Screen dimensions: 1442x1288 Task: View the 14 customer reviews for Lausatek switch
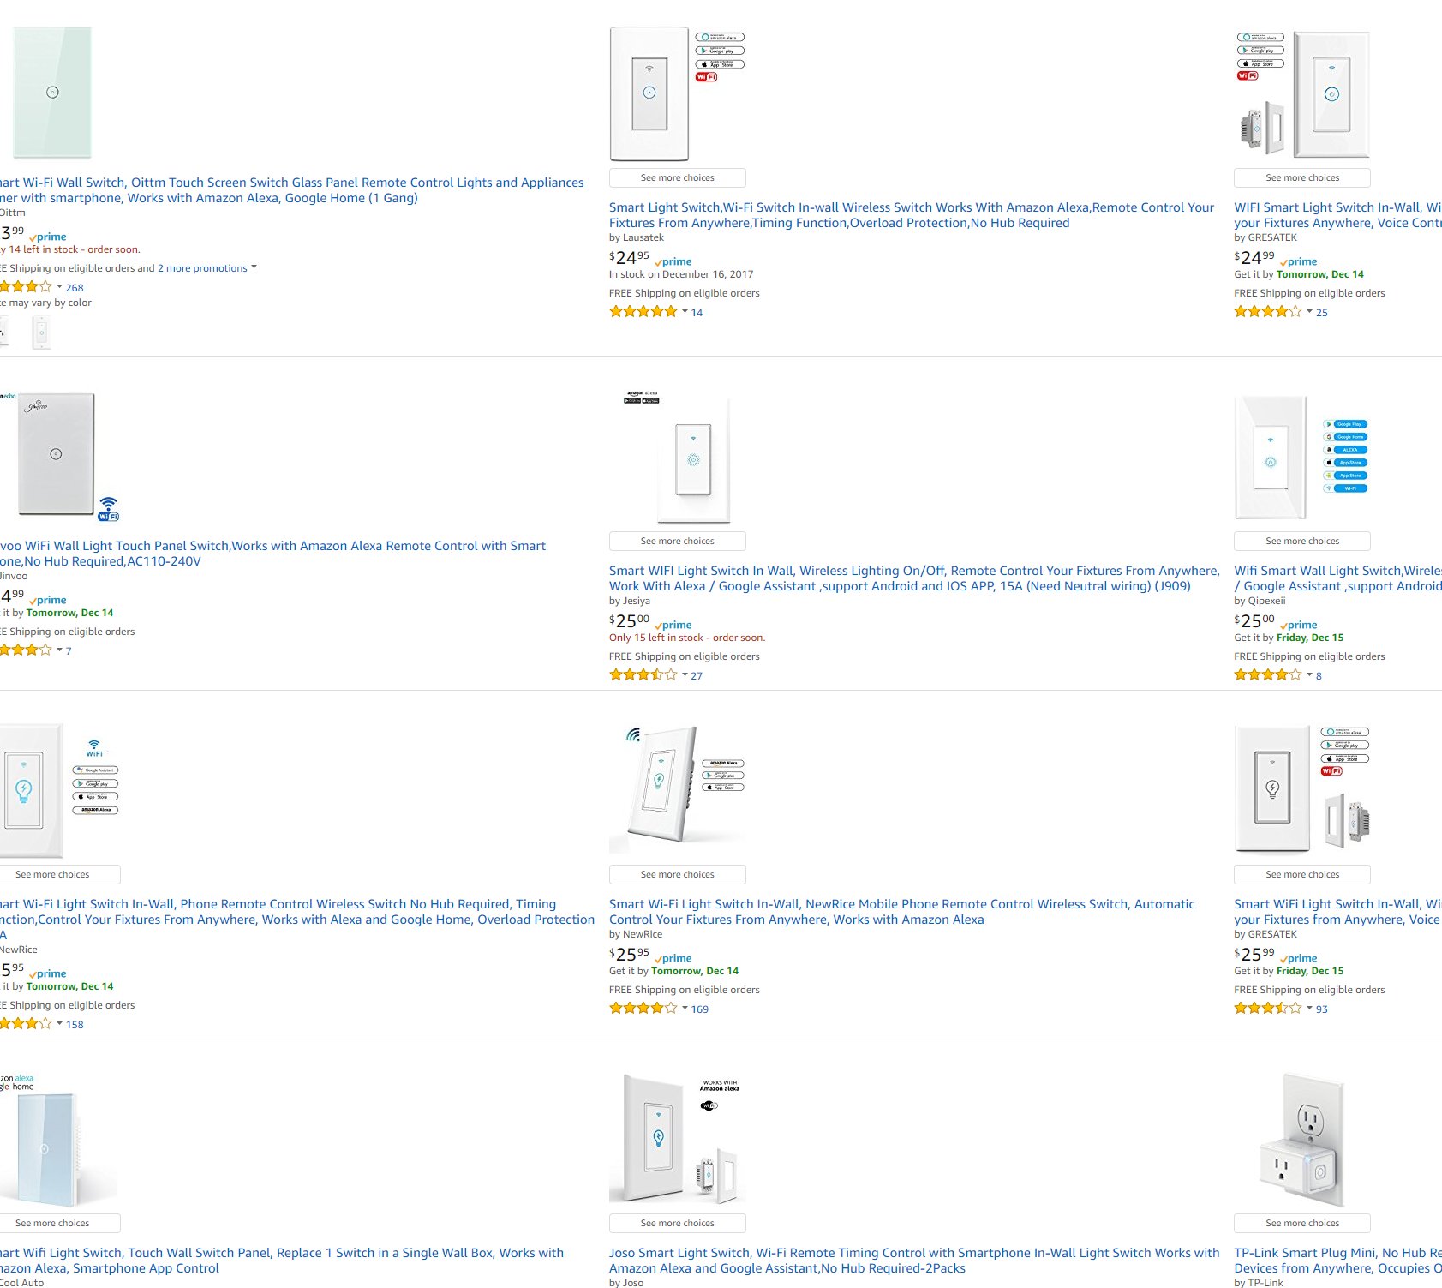pyautogui.click(x=697, y=313)
